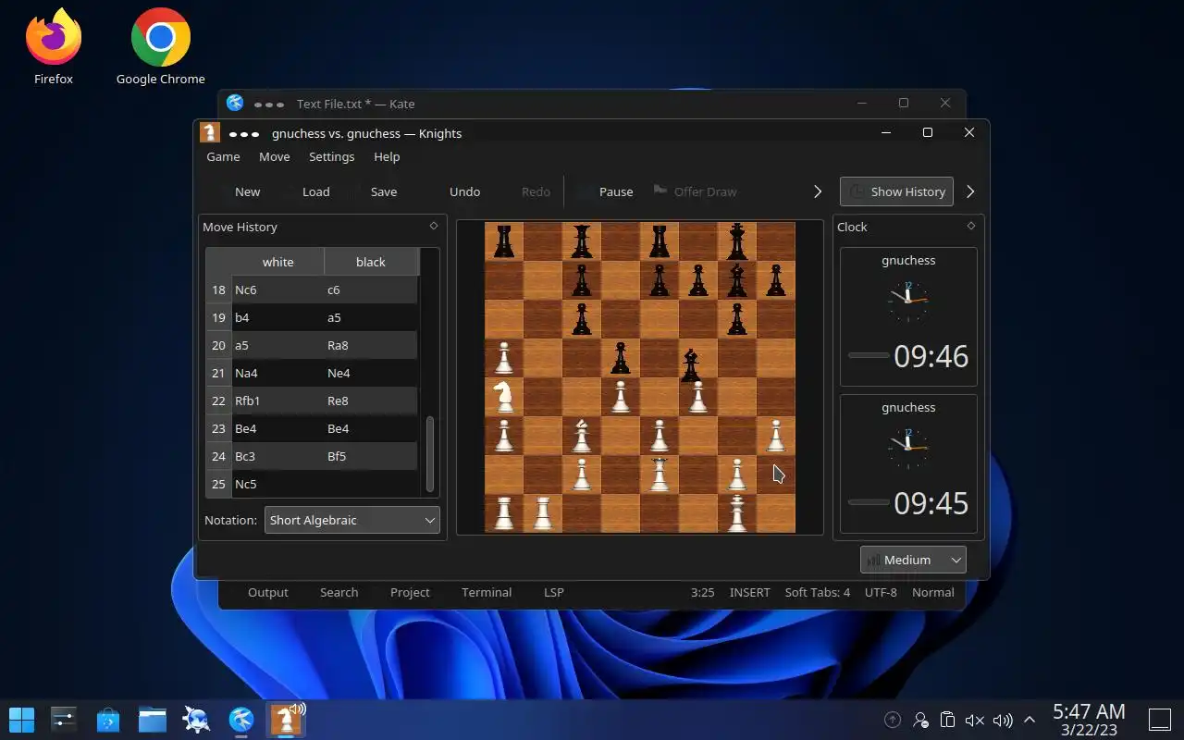Open the KDE gear app in taskbar

(197, 719)
